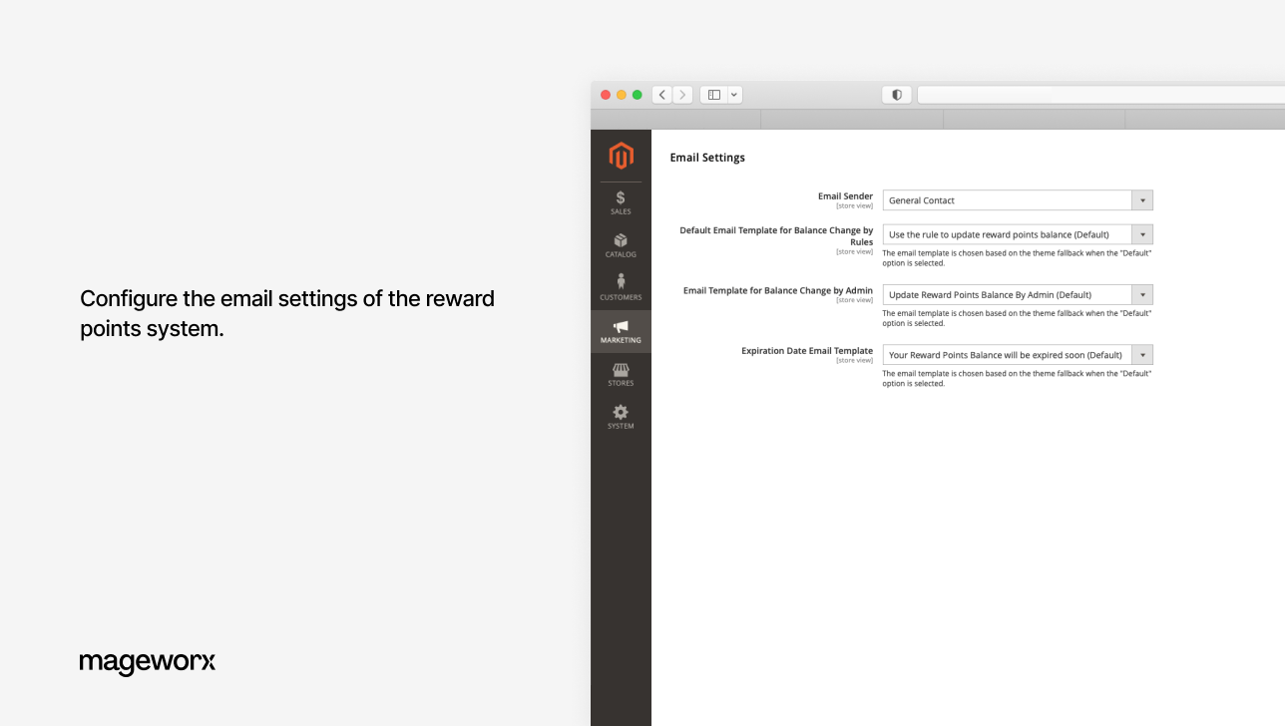The width and height of the screenshot is (1285, 726).
Task: Open the tab layout chevron next to sidebar button
Action: (734, 94)
